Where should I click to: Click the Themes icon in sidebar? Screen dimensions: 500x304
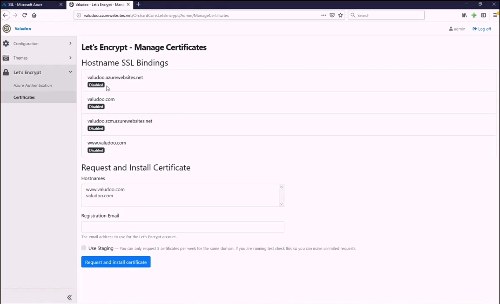click(6, 58)
